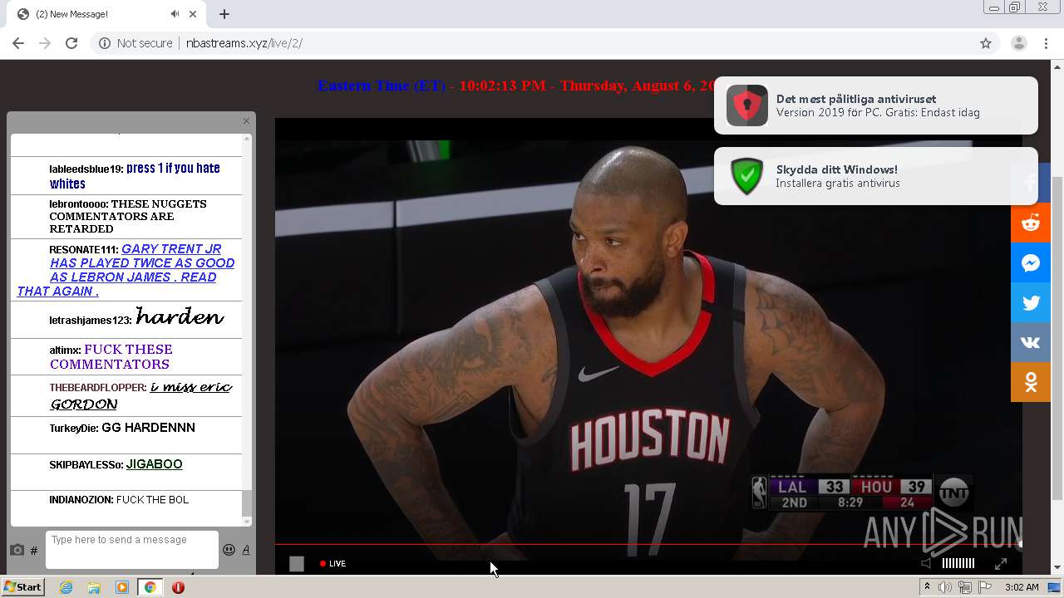Click the hashtag icon in chat
The height and width of the screenshot is (598, 1064).
pos(34,551)
